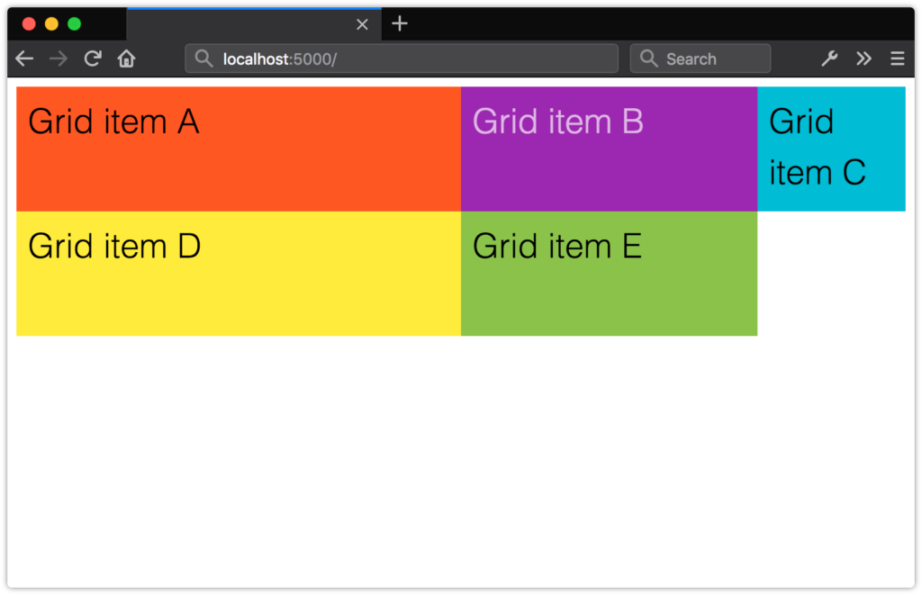Open a new tab with plus button
The width and height of the screenshot is (922, 595).
click(400, 23)
